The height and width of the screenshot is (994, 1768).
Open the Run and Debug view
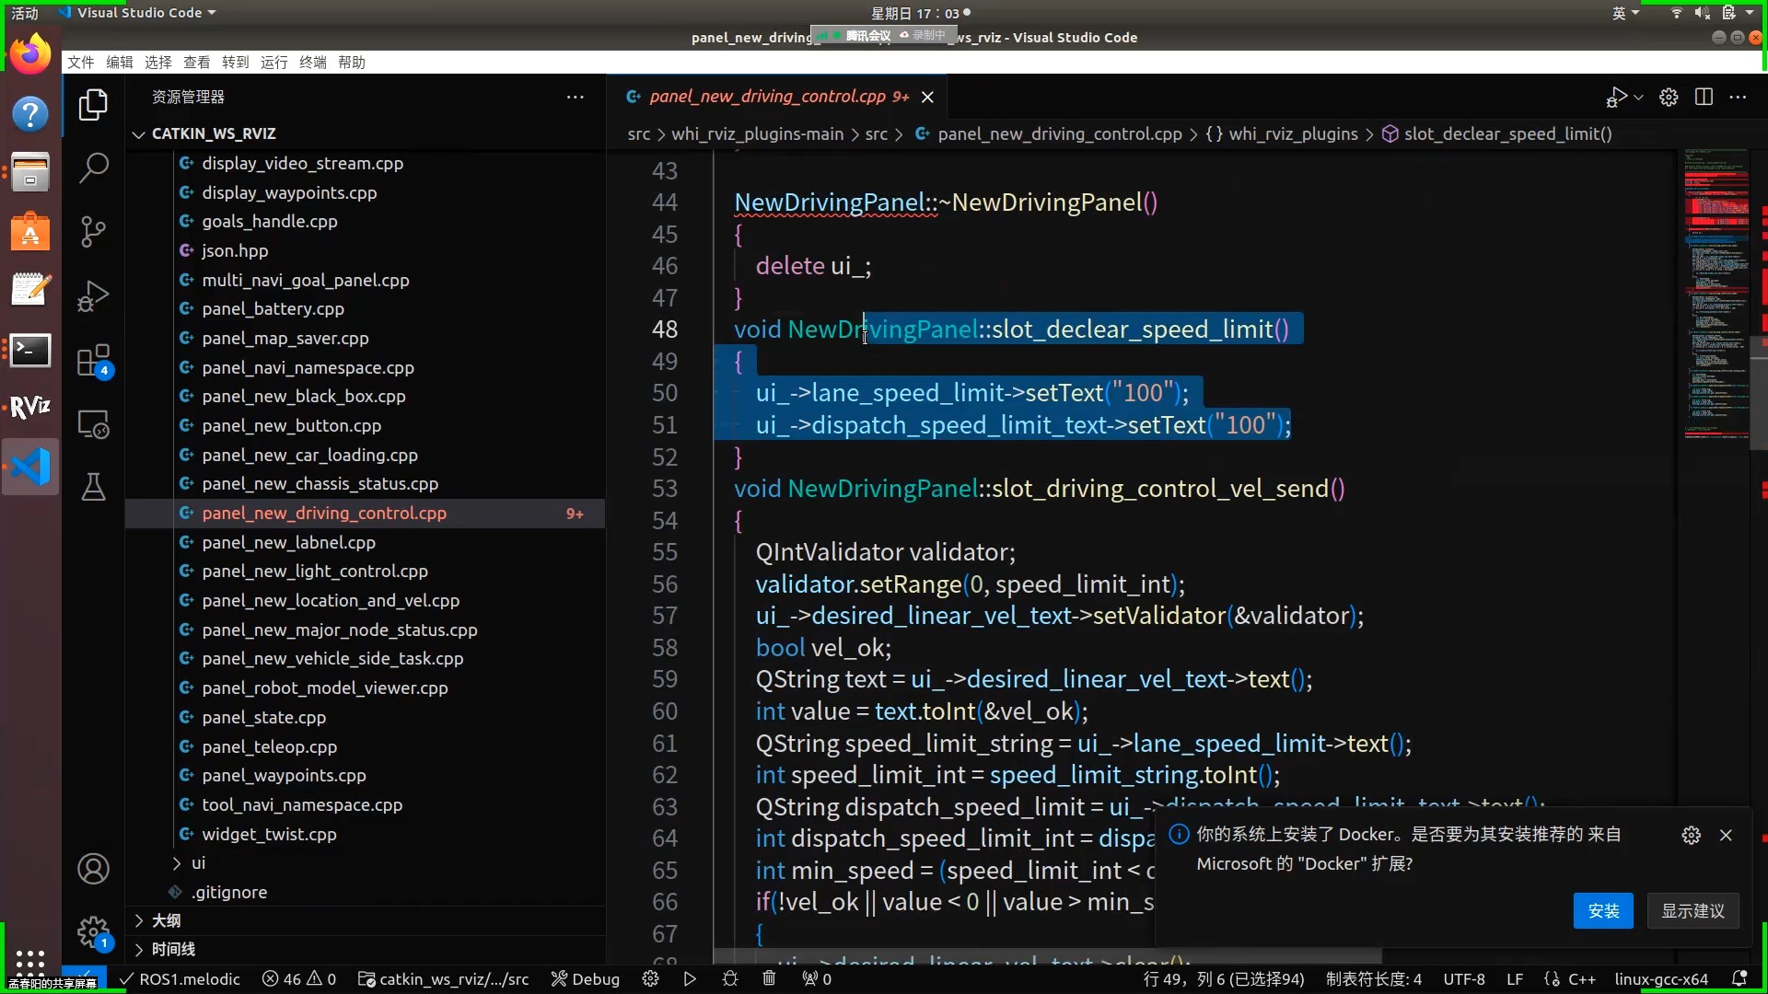click(x=93, y=295)
